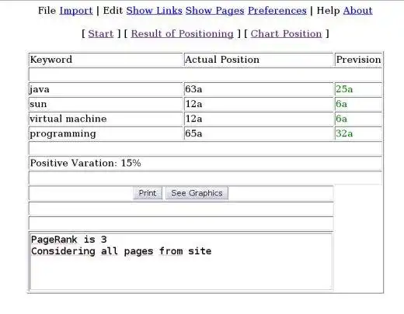Click inside the PageRank text area
The image size is (404, 314).
tap(181, 261)
